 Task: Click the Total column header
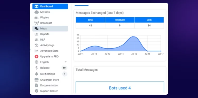coord(90,20)
